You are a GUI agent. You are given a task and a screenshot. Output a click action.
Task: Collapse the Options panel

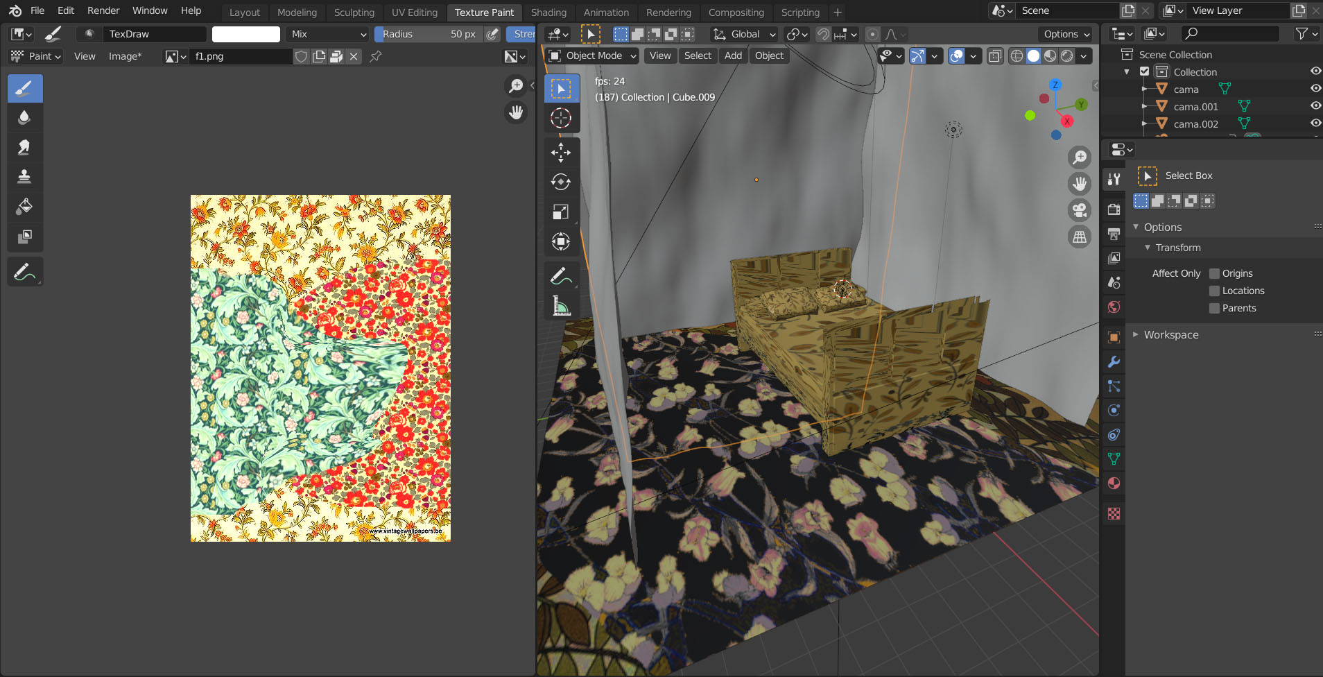[1136, 227]
